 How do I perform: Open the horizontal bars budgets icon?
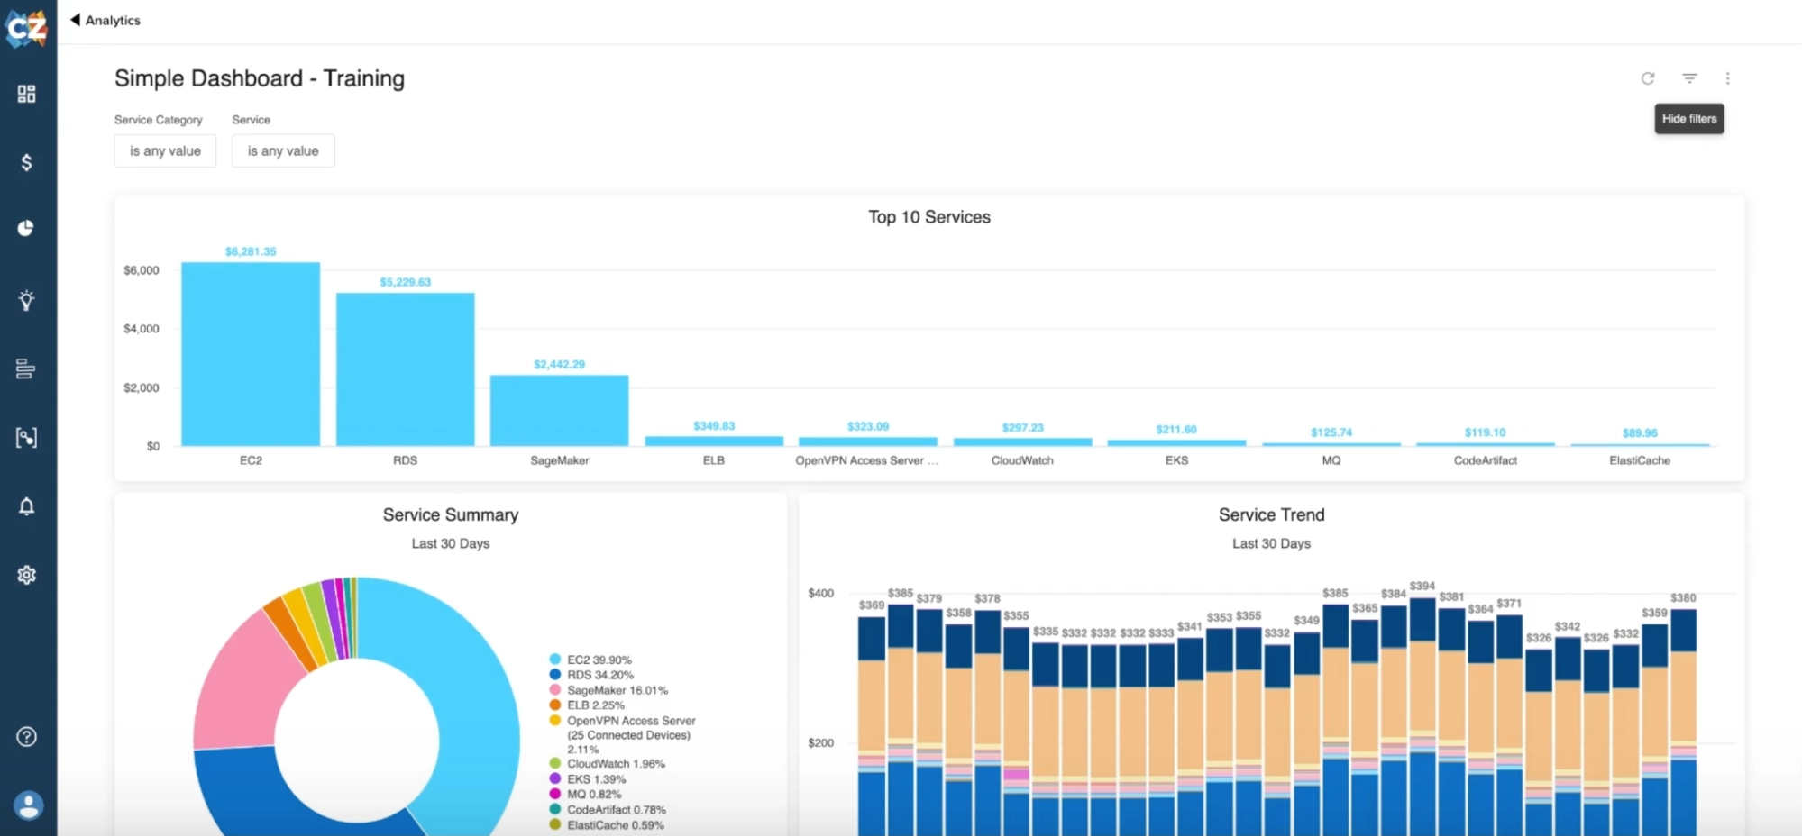[x=26, y=368]
